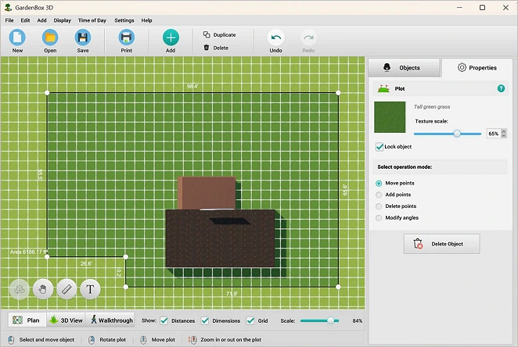Open the File menu
The image size is (518, 347).
(9, 20)
